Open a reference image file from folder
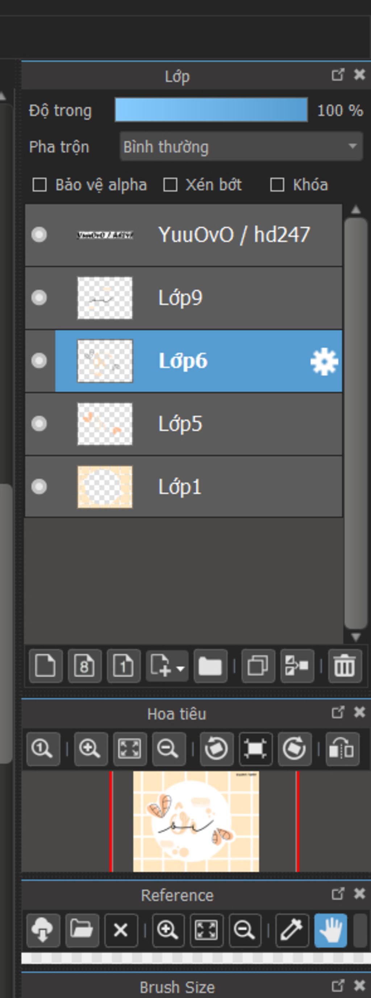371x998 pixels. (x=82, y=930)
